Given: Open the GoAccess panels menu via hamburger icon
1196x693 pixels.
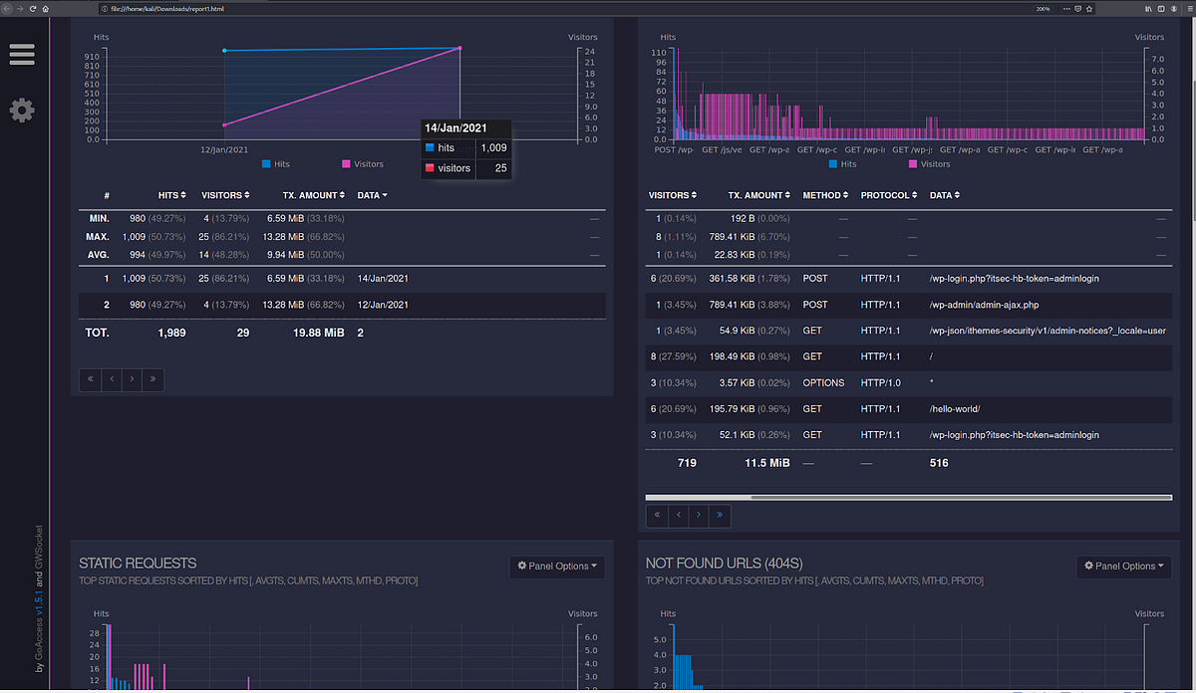Looking at the screenshot, I should (22, 55).
